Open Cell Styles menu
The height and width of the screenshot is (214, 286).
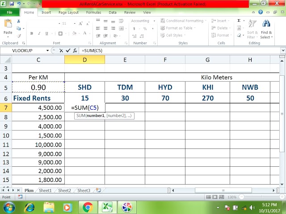tap(173, 35)
